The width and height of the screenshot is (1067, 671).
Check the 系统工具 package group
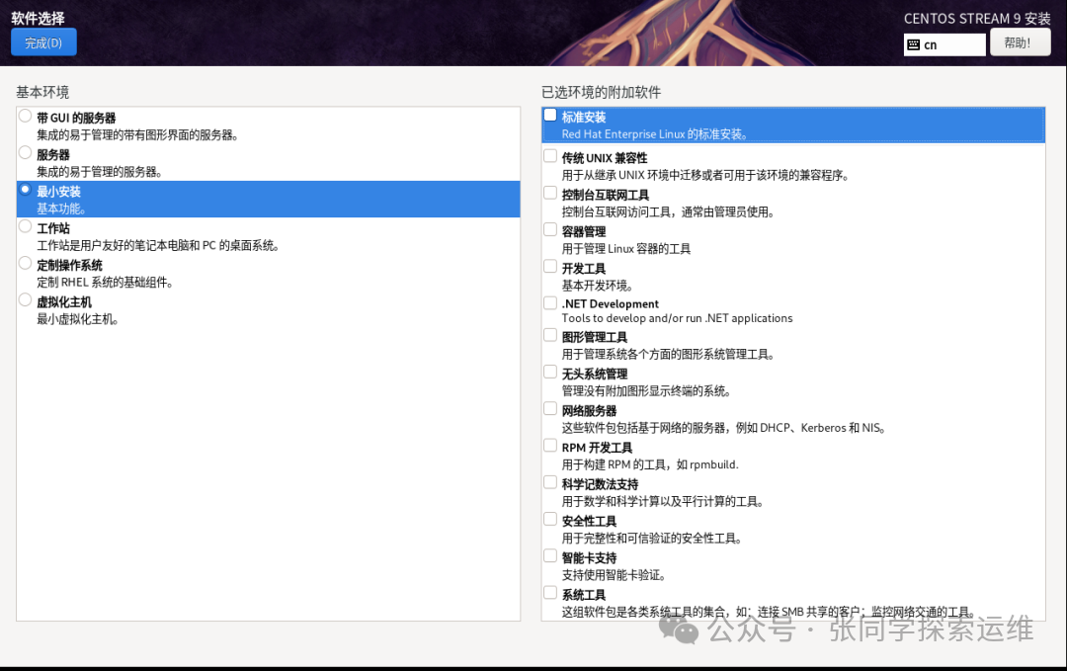pyautogui.click(x=549, y=591)
